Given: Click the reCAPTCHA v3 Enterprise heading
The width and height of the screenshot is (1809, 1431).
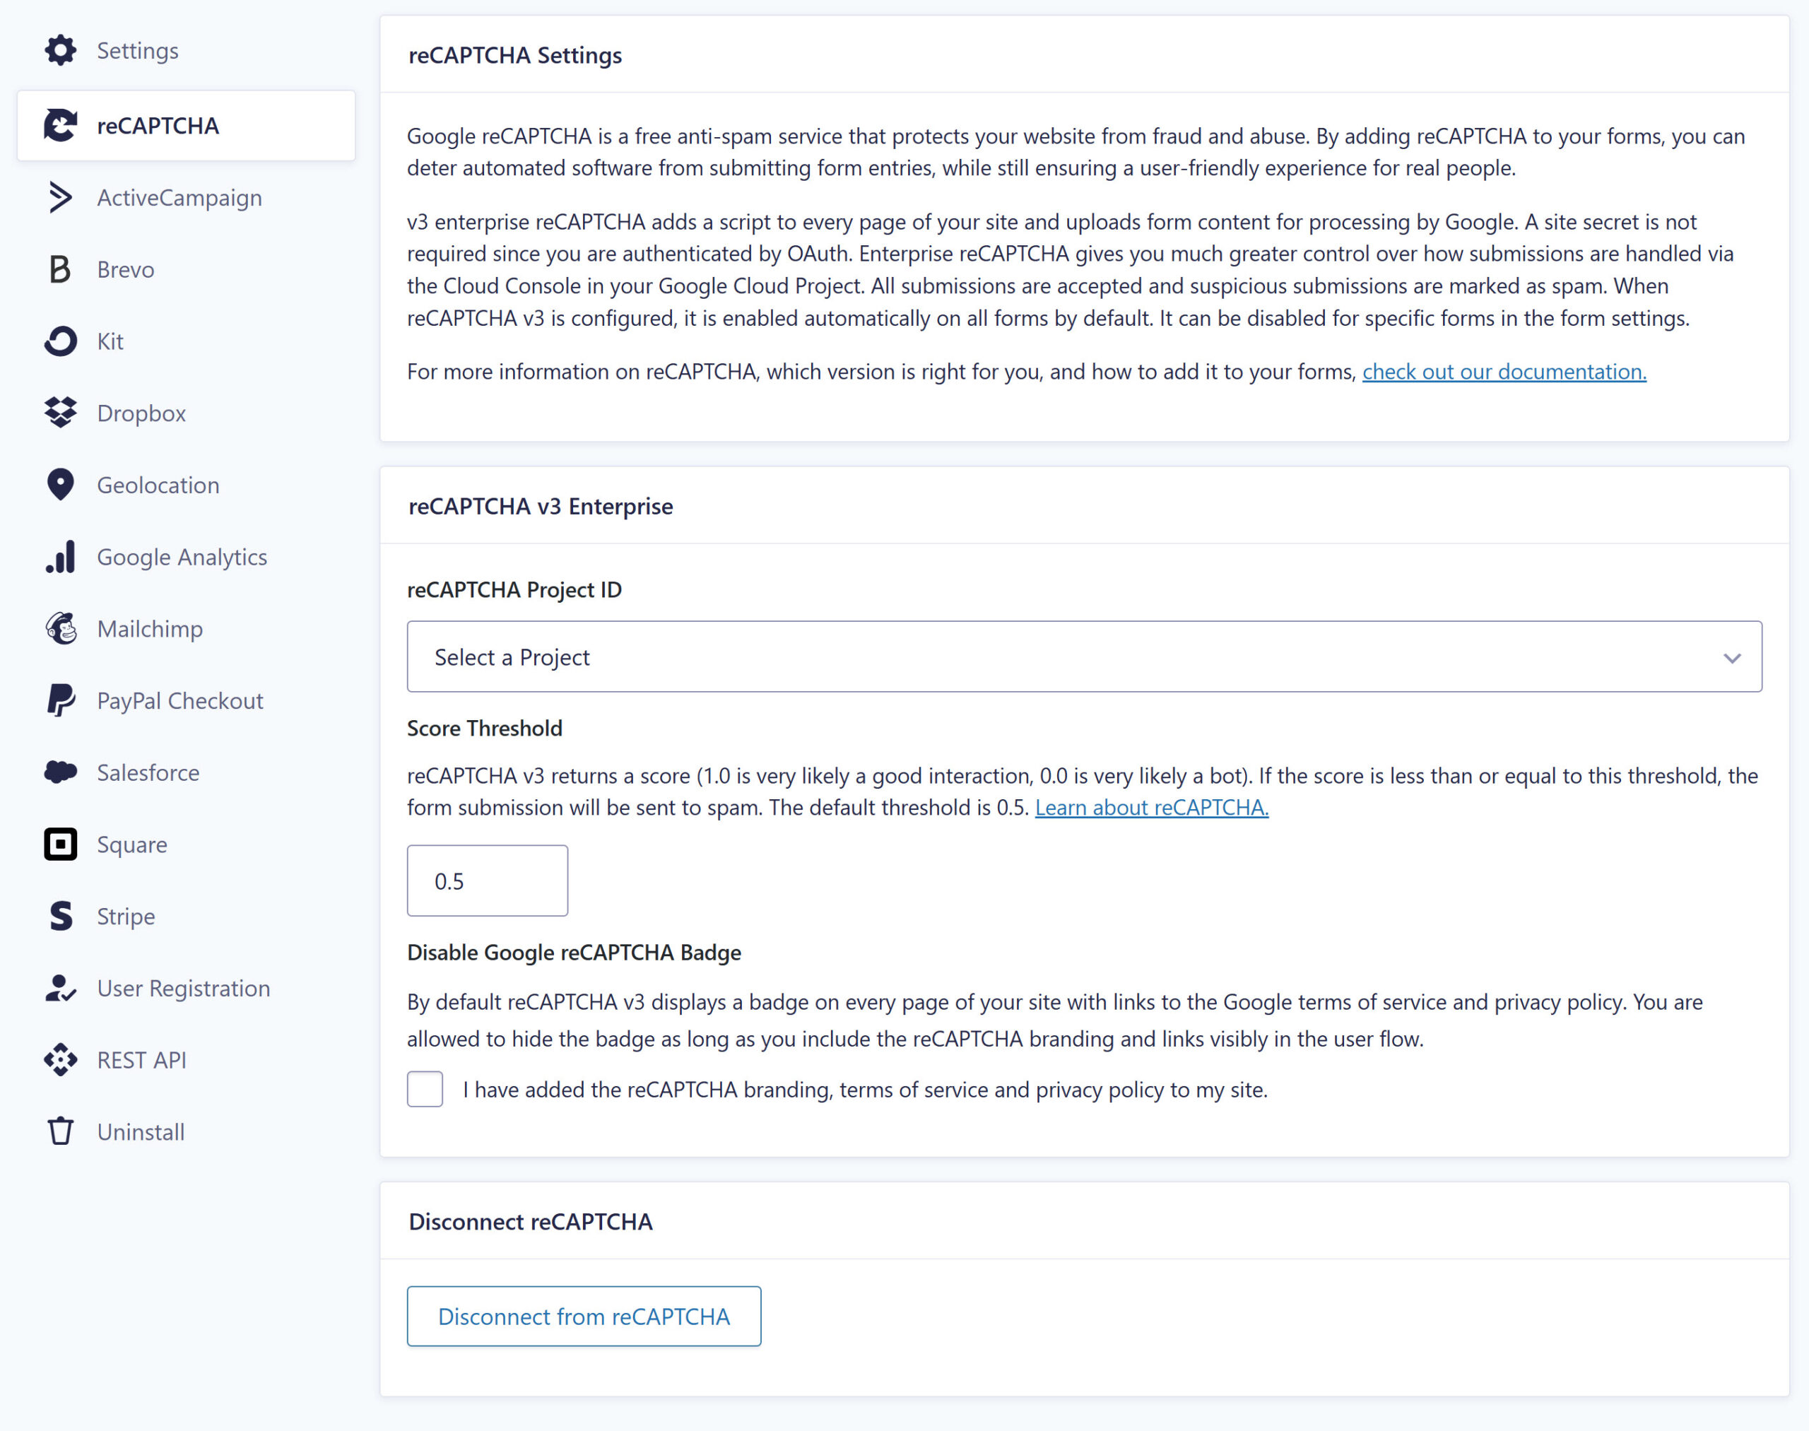Looking at the screenshot, I should pyautogui.click(x=541, y=506).
